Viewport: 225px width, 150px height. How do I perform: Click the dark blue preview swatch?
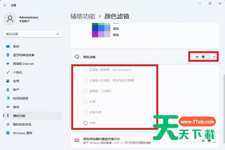(95, 28)
